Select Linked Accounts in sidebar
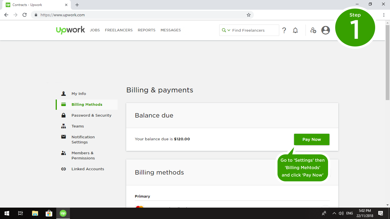 pos(88,169)
